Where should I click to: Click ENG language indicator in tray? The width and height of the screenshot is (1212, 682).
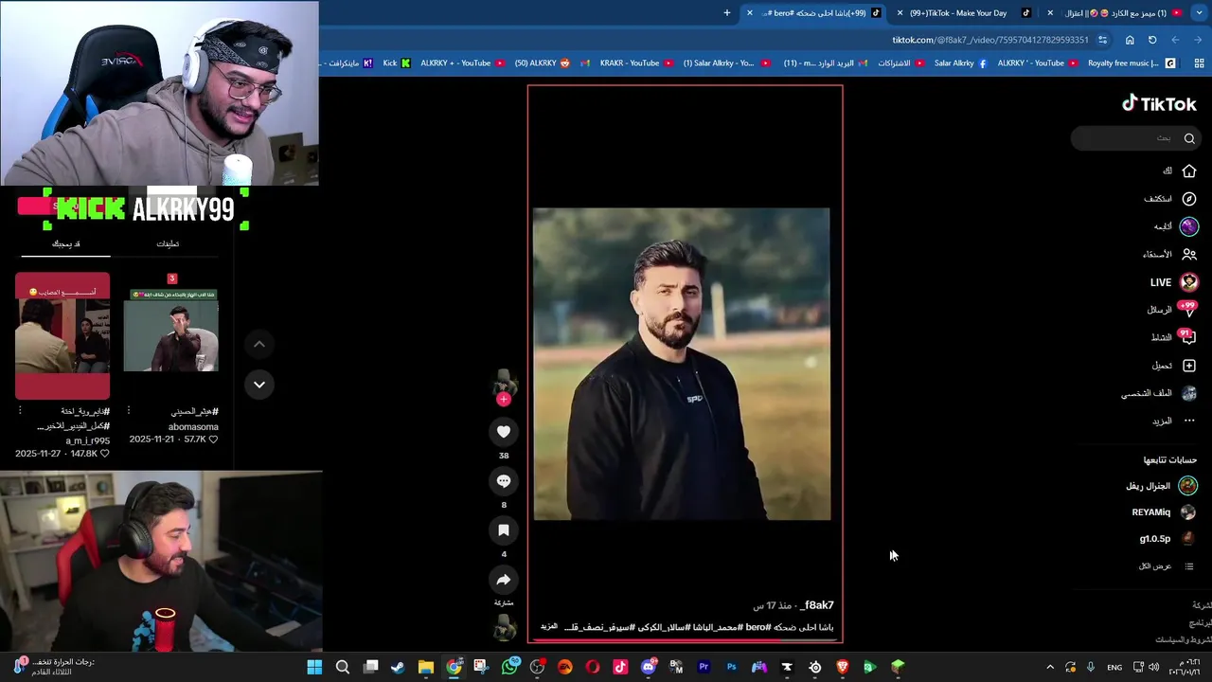1114,667
